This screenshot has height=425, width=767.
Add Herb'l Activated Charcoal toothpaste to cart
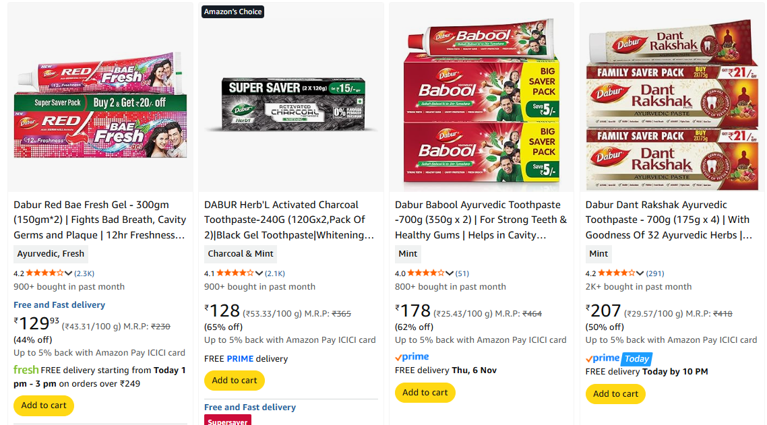pyautogui.click(x=235, y=381)
